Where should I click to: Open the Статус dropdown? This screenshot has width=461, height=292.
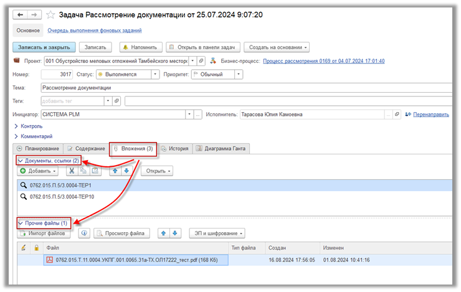point(155,74)
